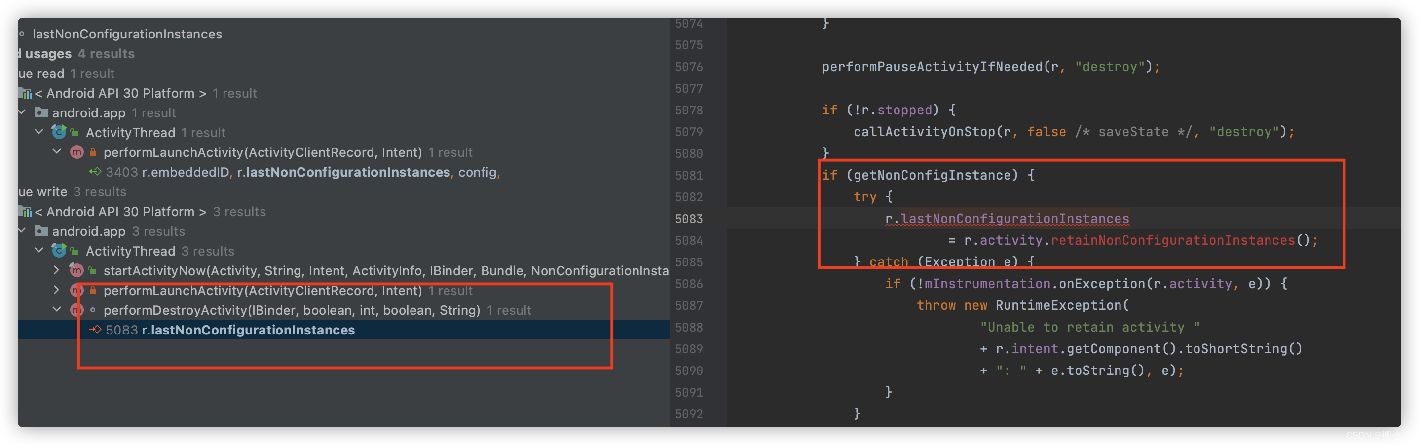Select the usages 4 results row
The width and height of the screenshot is (1419, 445).
click(x=76, y=53)
